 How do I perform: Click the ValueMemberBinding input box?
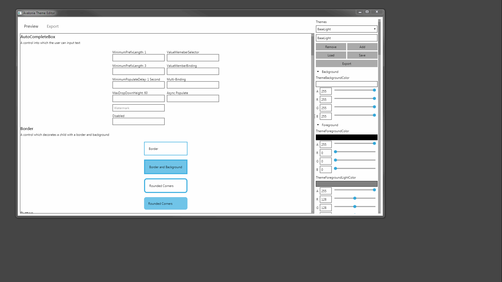point(193,71)
